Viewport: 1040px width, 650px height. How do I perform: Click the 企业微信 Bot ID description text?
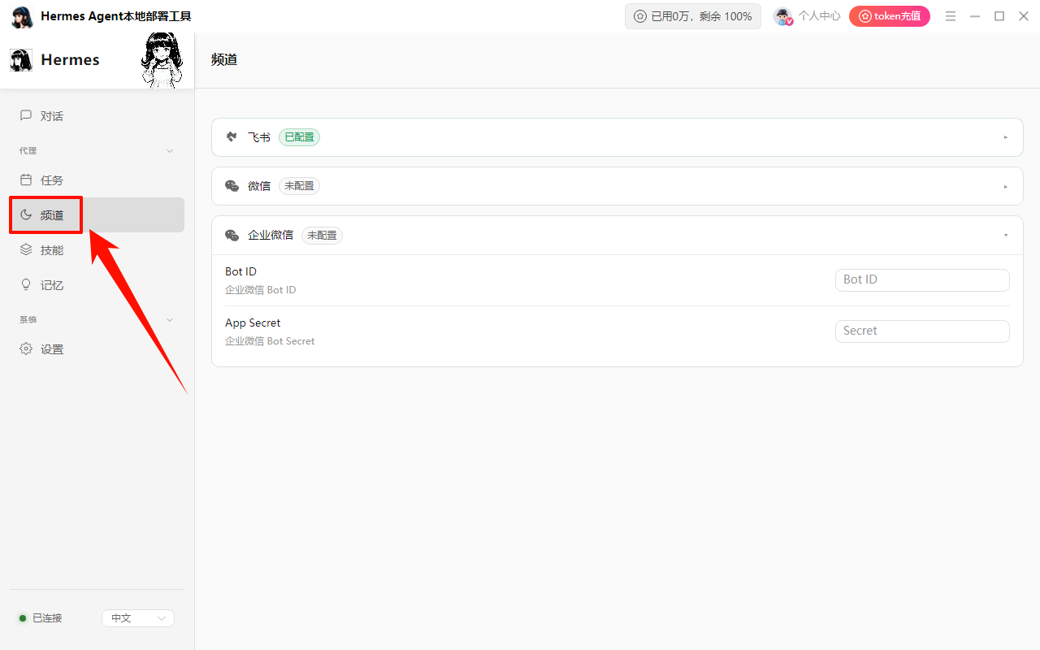tap(260, 290)
